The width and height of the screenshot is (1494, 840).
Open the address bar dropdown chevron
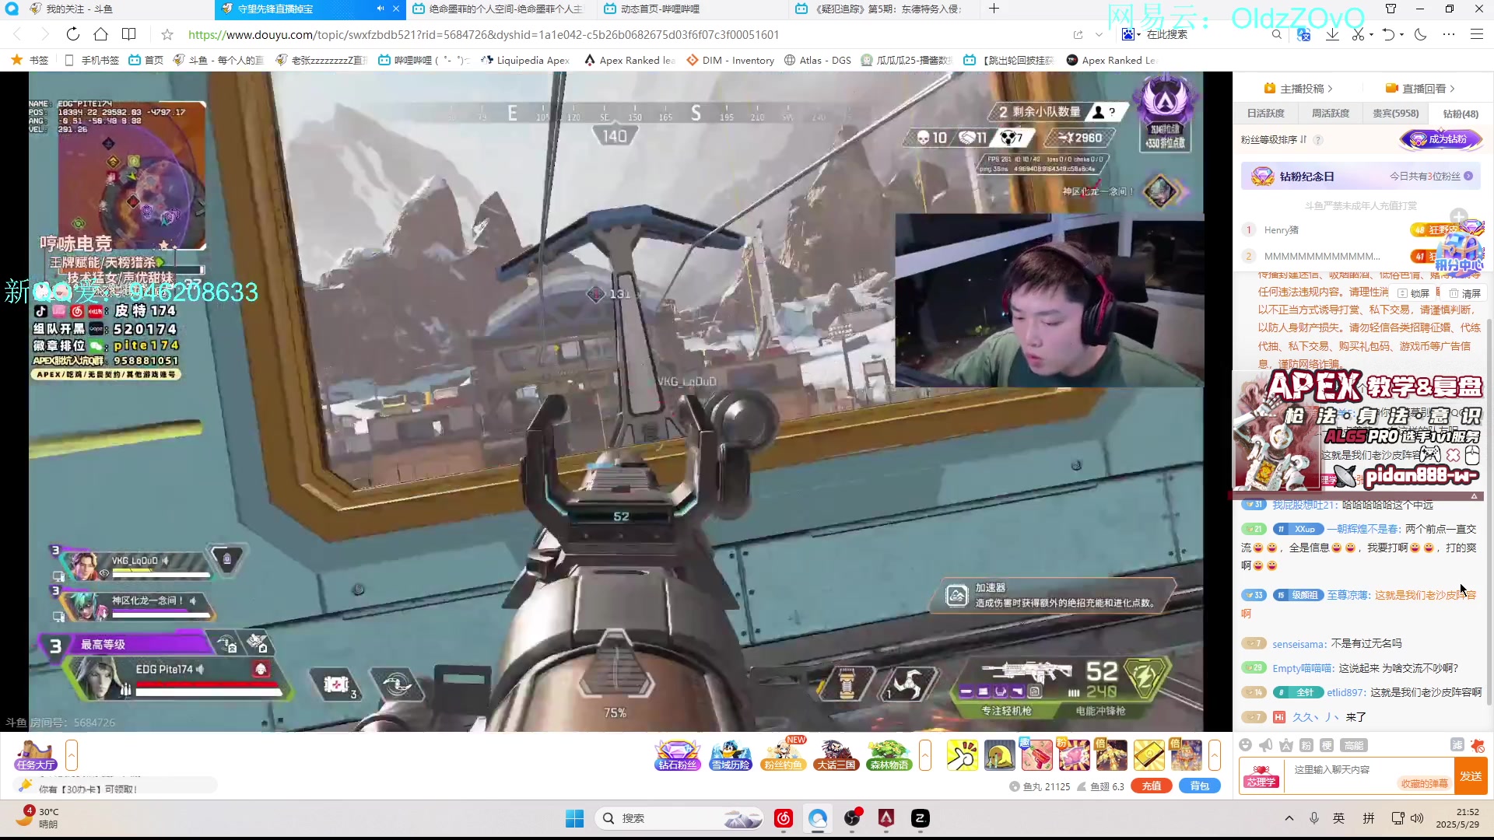click(1099, 34)
